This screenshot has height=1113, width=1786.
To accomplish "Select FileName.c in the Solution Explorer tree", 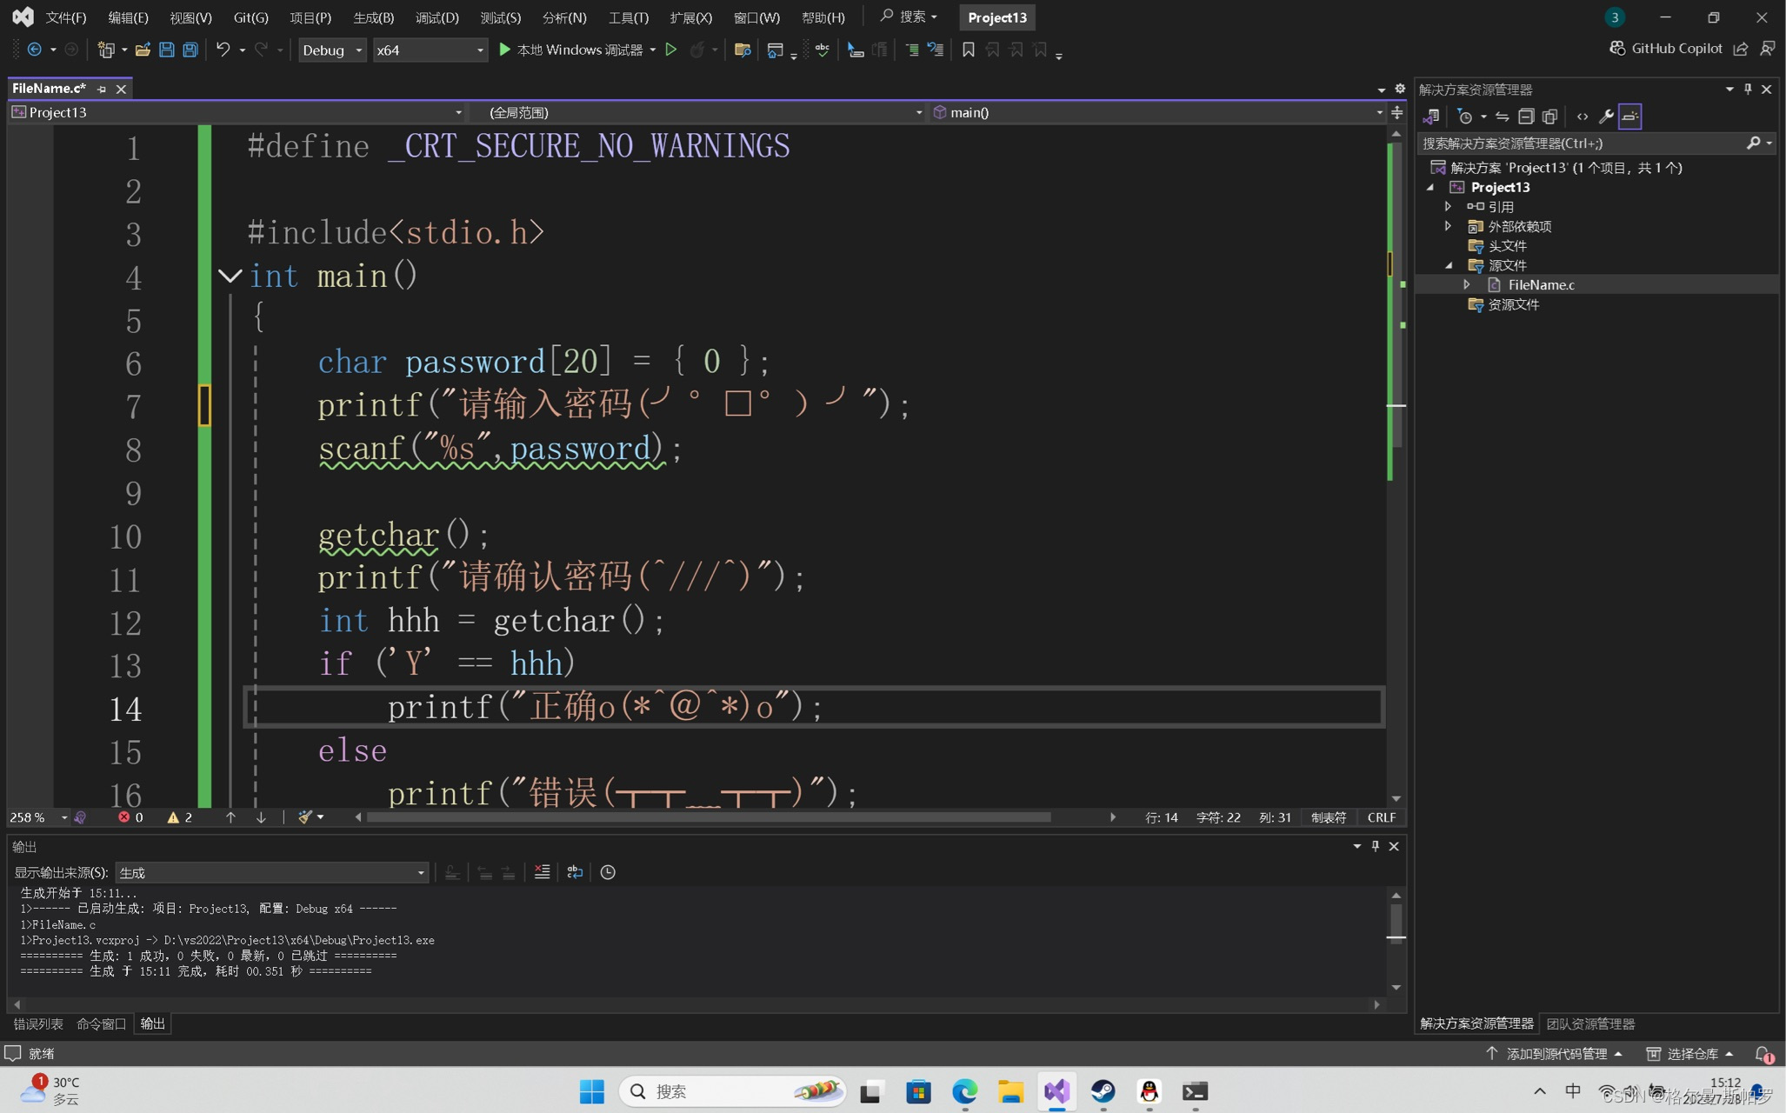I will 1541,285.
